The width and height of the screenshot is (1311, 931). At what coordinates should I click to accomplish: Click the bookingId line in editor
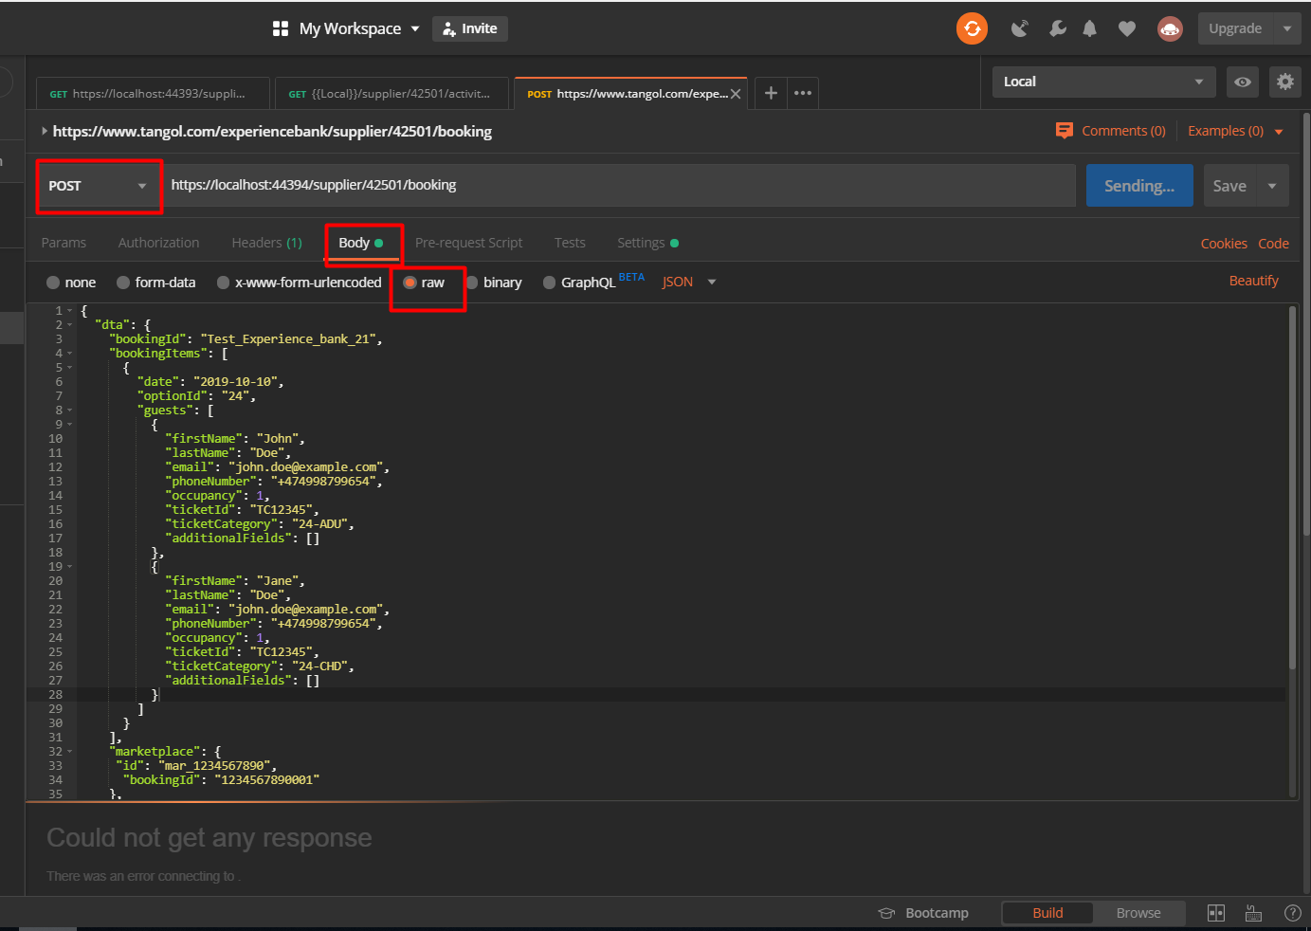click(246, 339)
